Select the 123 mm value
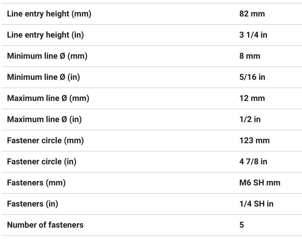Viewport: 302px width, 239px height. tap(254, 141)
